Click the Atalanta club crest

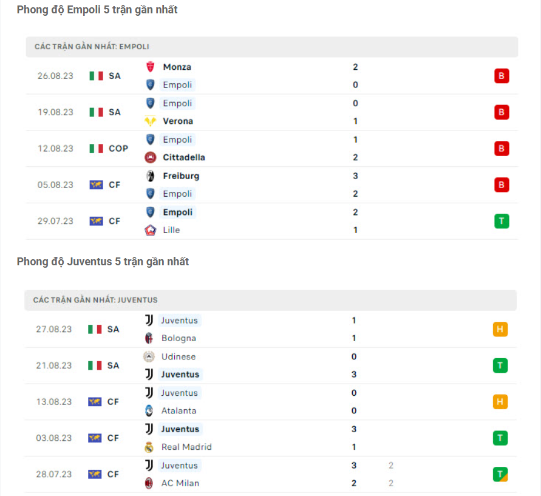(149, 411)
